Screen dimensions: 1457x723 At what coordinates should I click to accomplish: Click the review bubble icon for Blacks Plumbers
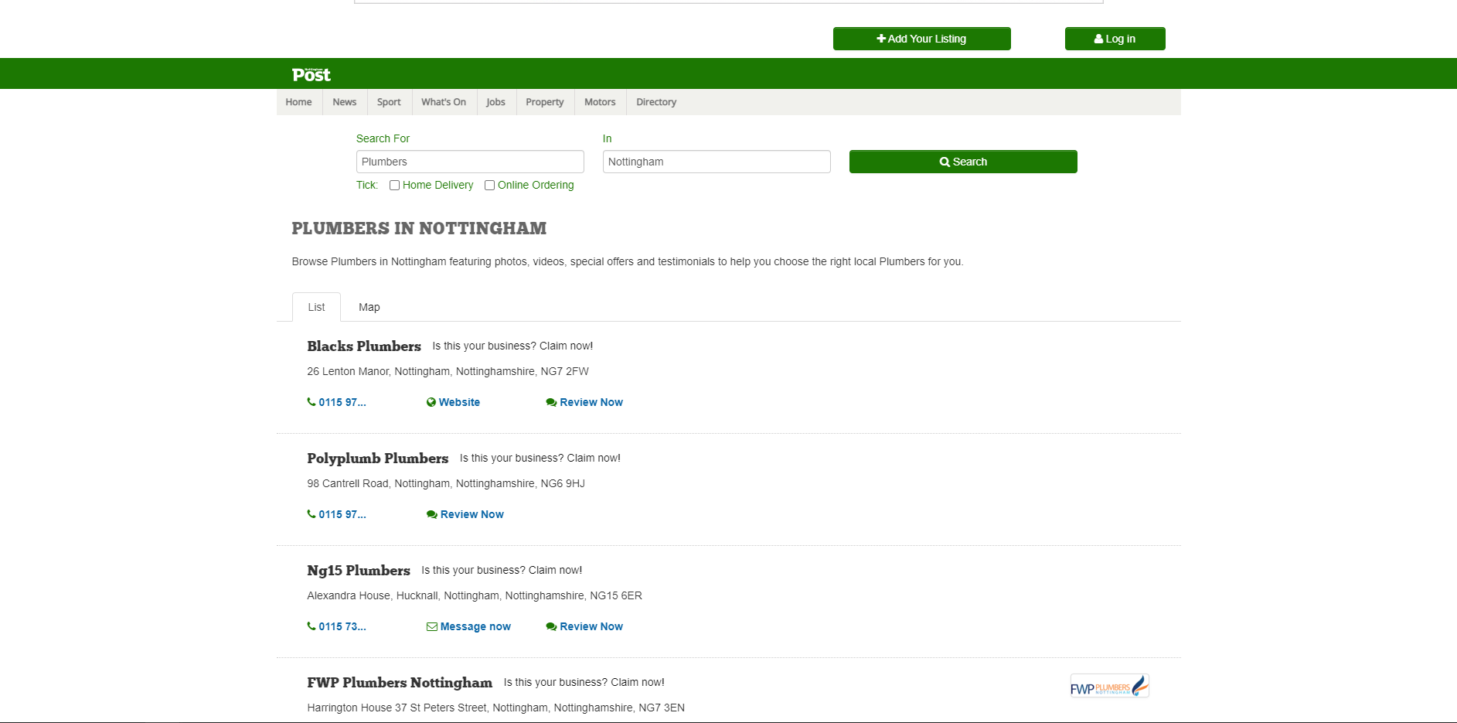tap(551, 402)
